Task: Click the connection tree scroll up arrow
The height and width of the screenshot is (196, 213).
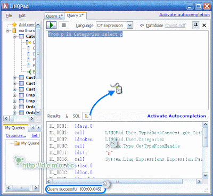Action: [x=38, y=24]
